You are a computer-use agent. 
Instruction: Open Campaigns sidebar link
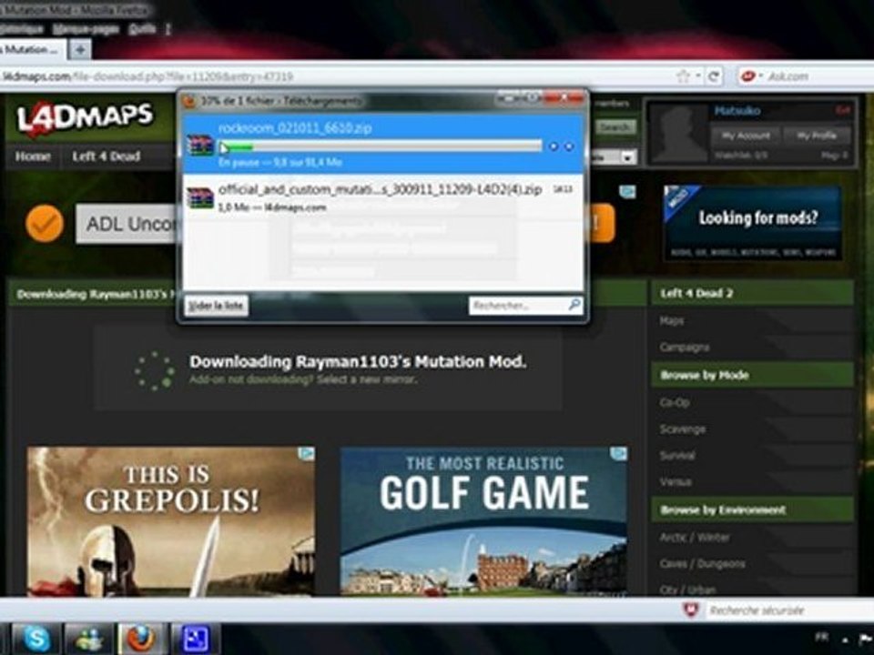(x=685, y=348)
